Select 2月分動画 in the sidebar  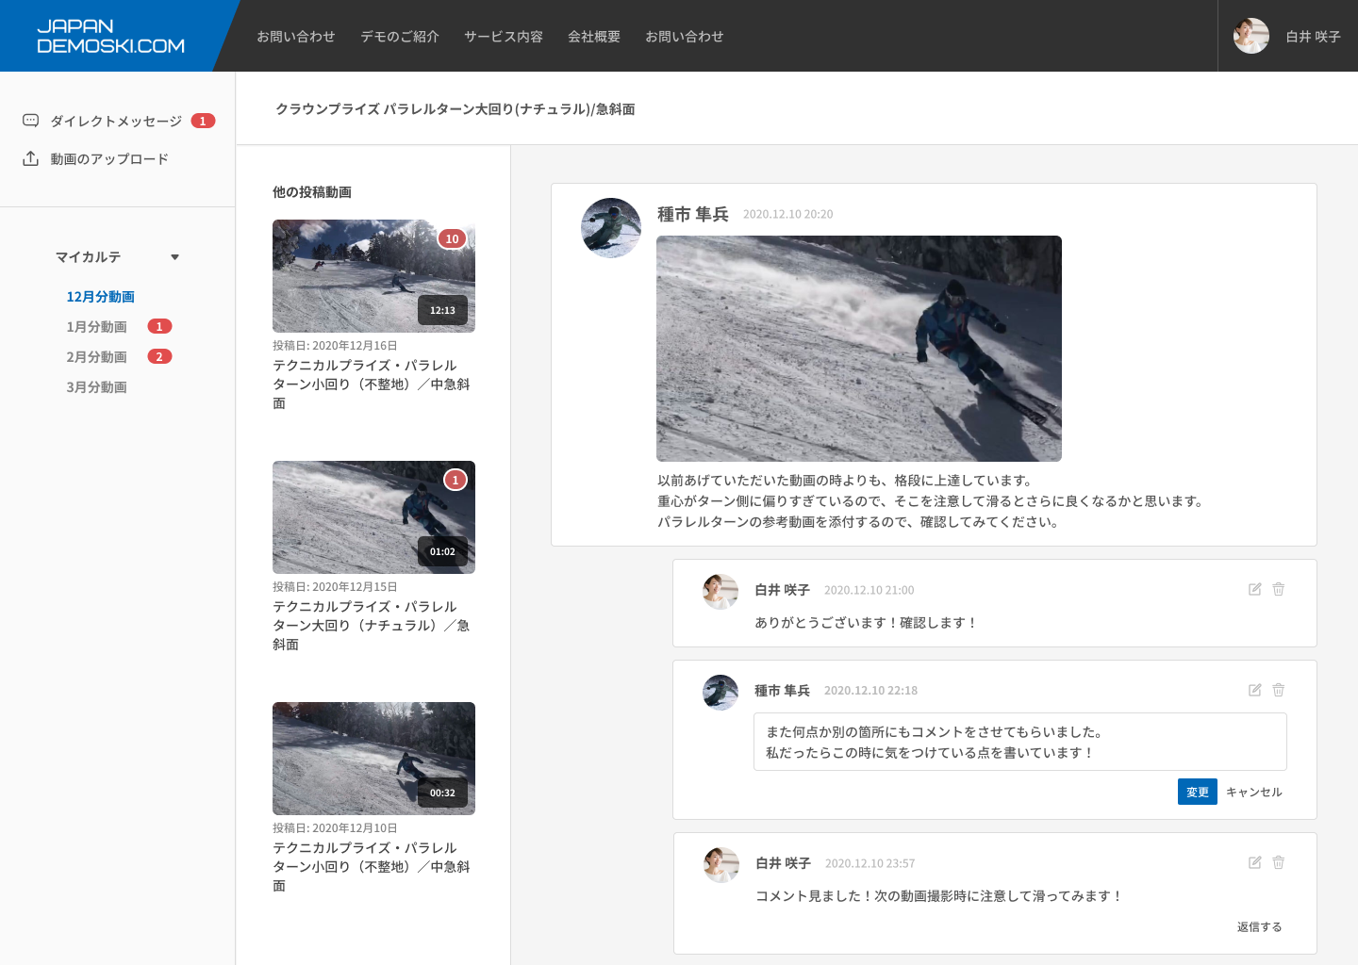[x=96, y=357]
